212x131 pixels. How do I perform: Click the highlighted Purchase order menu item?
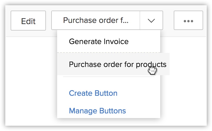pyautogui.click(x=117, y=64)
